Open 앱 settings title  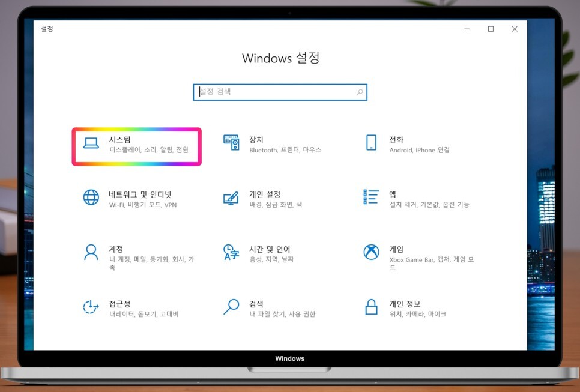pos(393,194)
